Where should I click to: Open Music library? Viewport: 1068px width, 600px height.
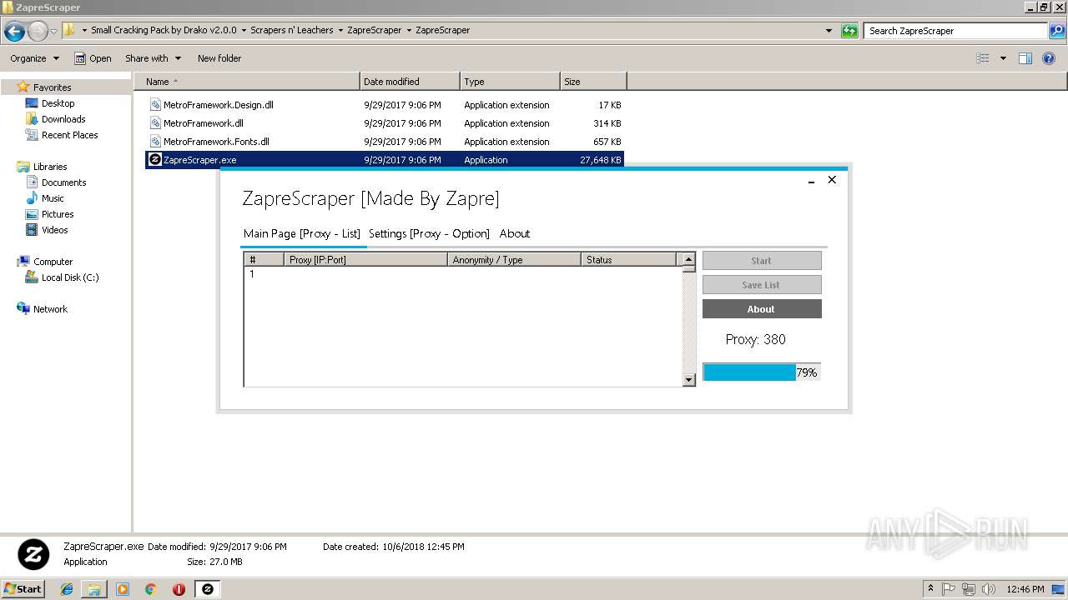coord(53,198)
